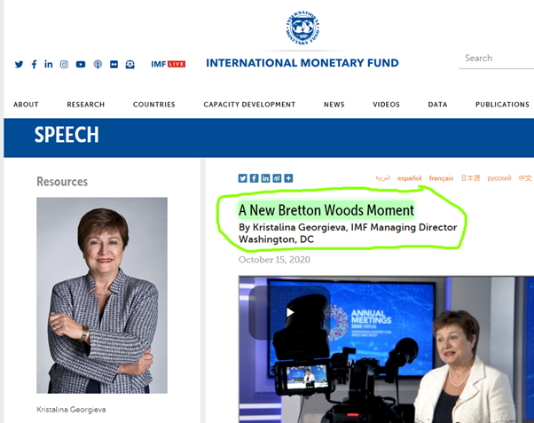Switch to the русский version
This screenshot has height=423, width=534.
pos(499,178)
